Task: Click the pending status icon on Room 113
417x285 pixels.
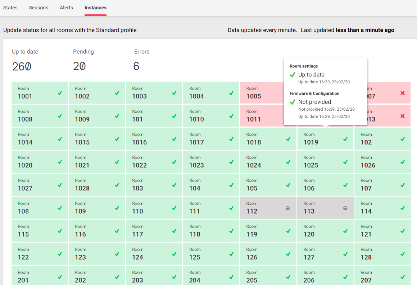Action: (x=345, y=208)
